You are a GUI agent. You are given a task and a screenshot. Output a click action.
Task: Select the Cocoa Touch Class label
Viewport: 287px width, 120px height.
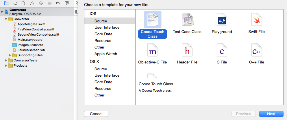153,34
